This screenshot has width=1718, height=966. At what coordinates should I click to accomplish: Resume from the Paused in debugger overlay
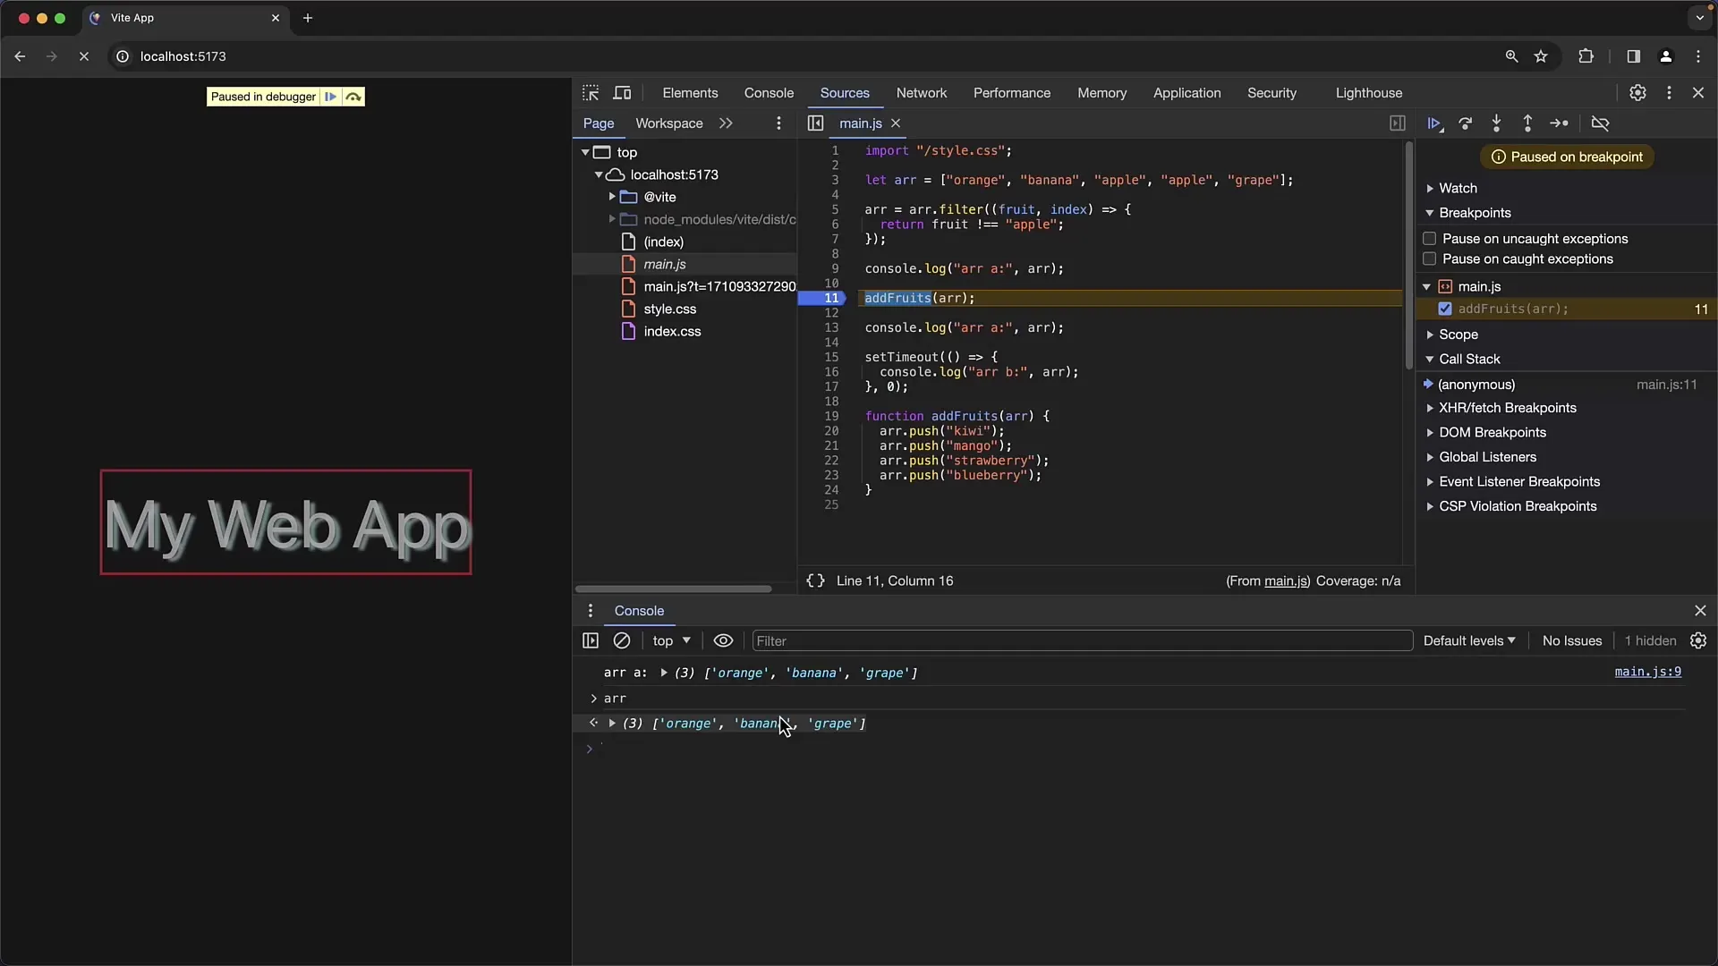click(x=331, y=97)
